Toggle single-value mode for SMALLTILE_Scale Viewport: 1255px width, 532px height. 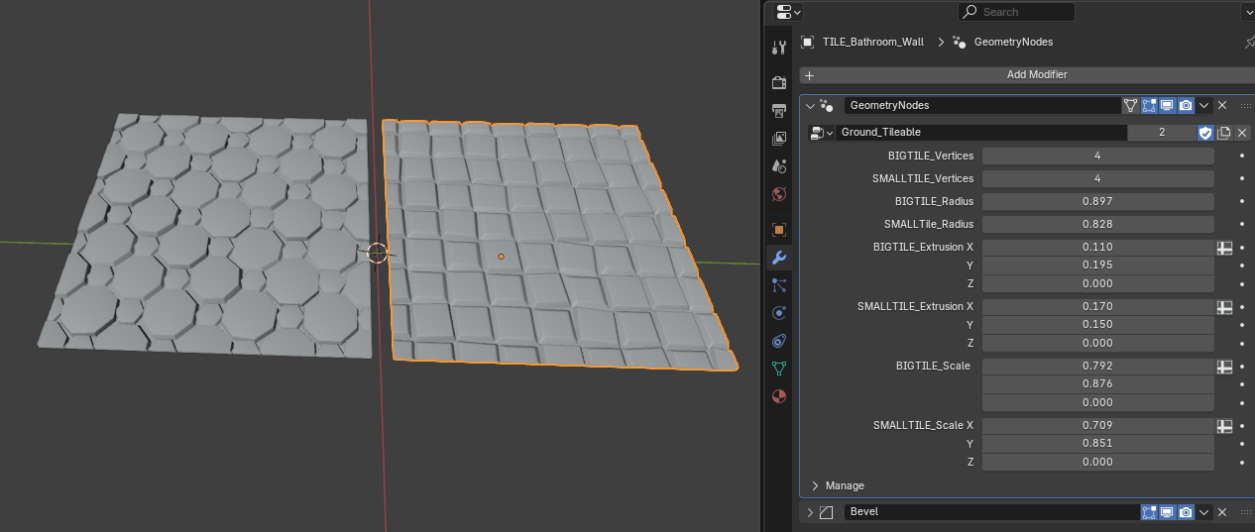point(1224,425)
